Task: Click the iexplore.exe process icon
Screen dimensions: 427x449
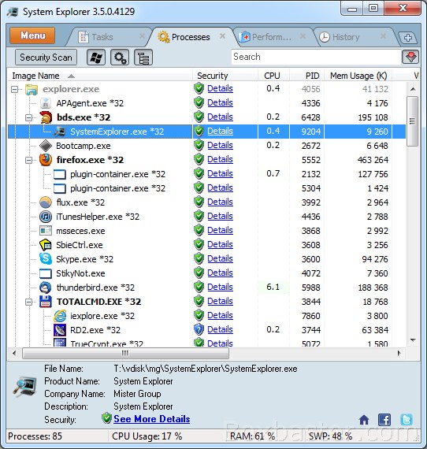Action: [x=60, y=316]
